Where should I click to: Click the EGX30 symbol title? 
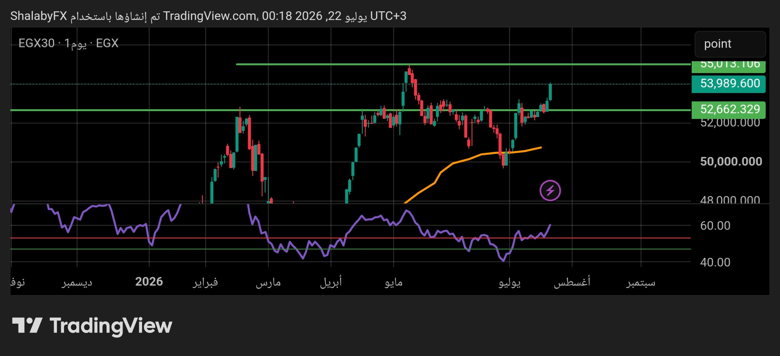(x=37, y=43)
